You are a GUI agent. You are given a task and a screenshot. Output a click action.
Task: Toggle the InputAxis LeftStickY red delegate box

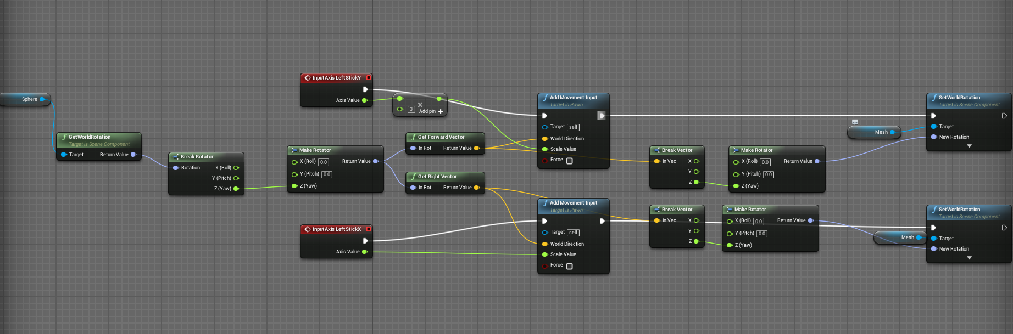click(369, 78)
